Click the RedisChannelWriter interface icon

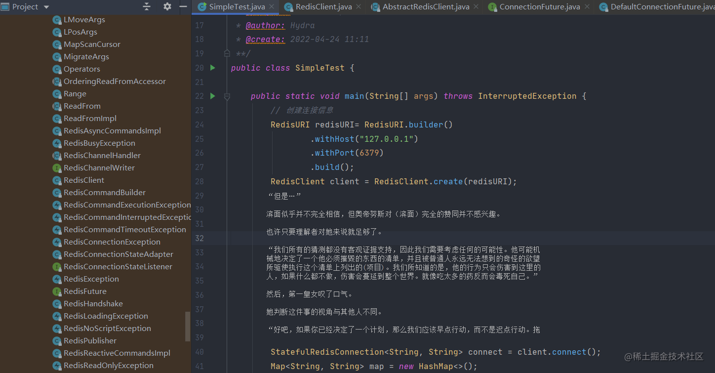[57, 168]
